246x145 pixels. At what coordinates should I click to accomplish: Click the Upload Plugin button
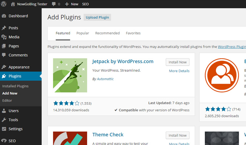pyautogui.click(x=97, y=17)
